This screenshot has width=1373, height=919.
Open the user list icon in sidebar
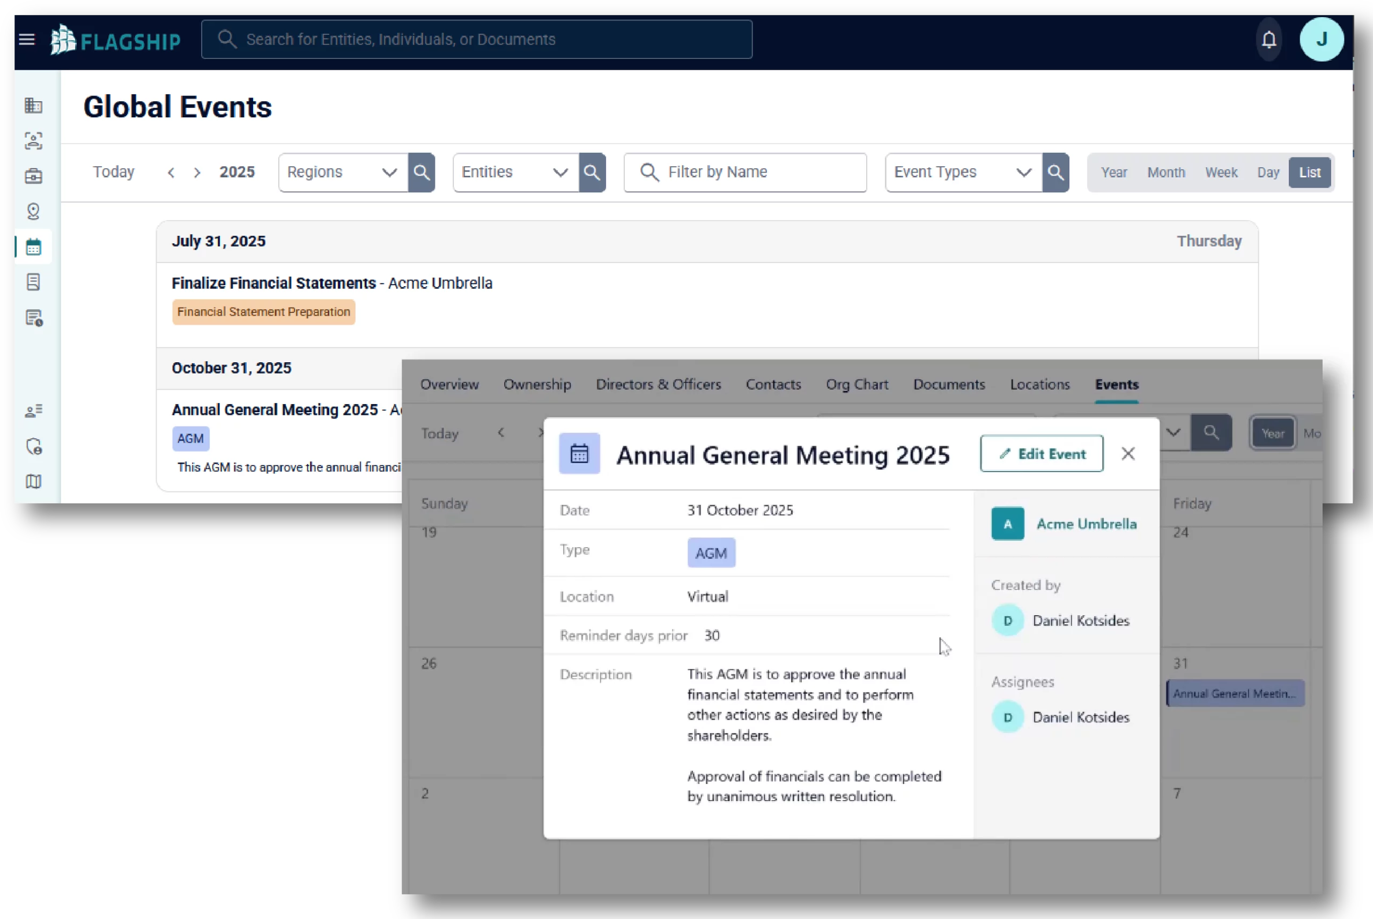pyautogui.click(x=33, y=411)
